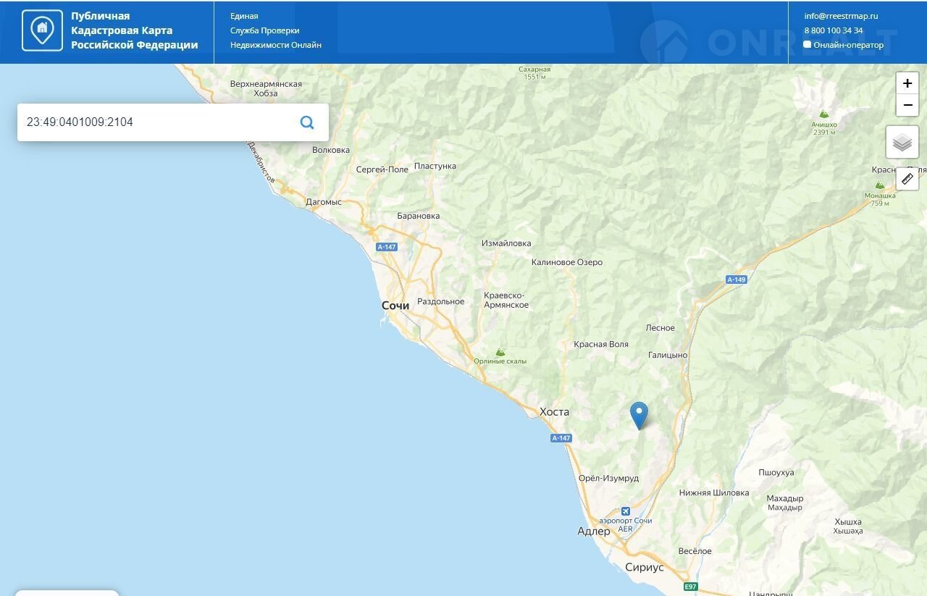Open the map layers switcher
The width and height of the screenshot is (927, 596).
(x=902, y=142)
